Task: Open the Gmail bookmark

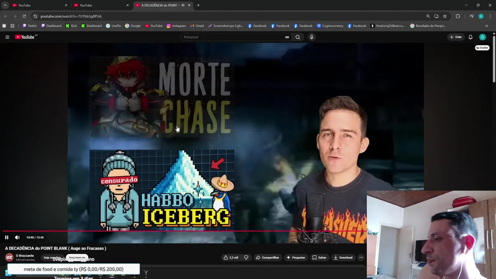Action: click(197, 26)
